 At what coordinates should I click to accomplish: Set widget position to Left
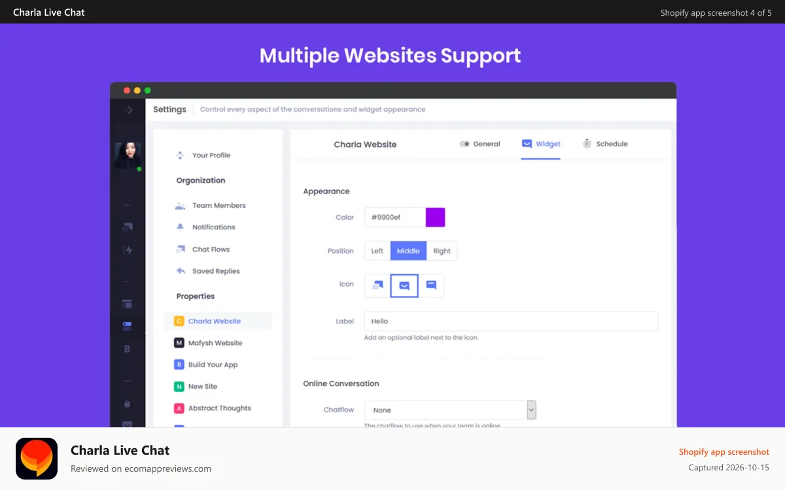(377, 251)
